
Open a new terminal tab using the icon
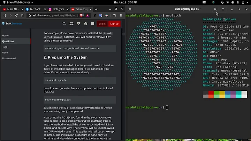point(130,9)
